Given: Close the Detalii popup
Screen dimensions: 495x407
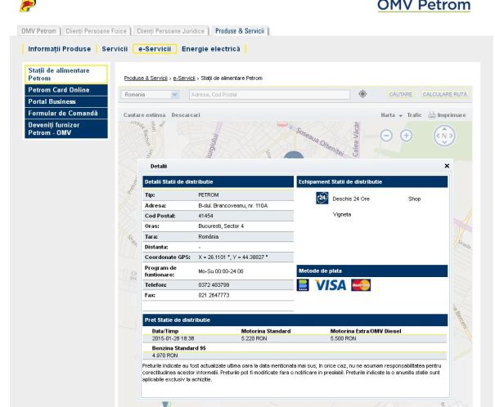Looking at the screenshot, I should pos(447,166).
